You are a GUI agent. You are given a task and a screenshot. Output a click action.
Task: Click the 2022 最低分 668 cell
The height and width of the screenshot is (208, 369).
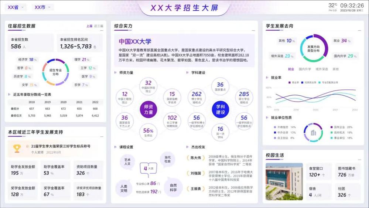click(x=95, y=109)
